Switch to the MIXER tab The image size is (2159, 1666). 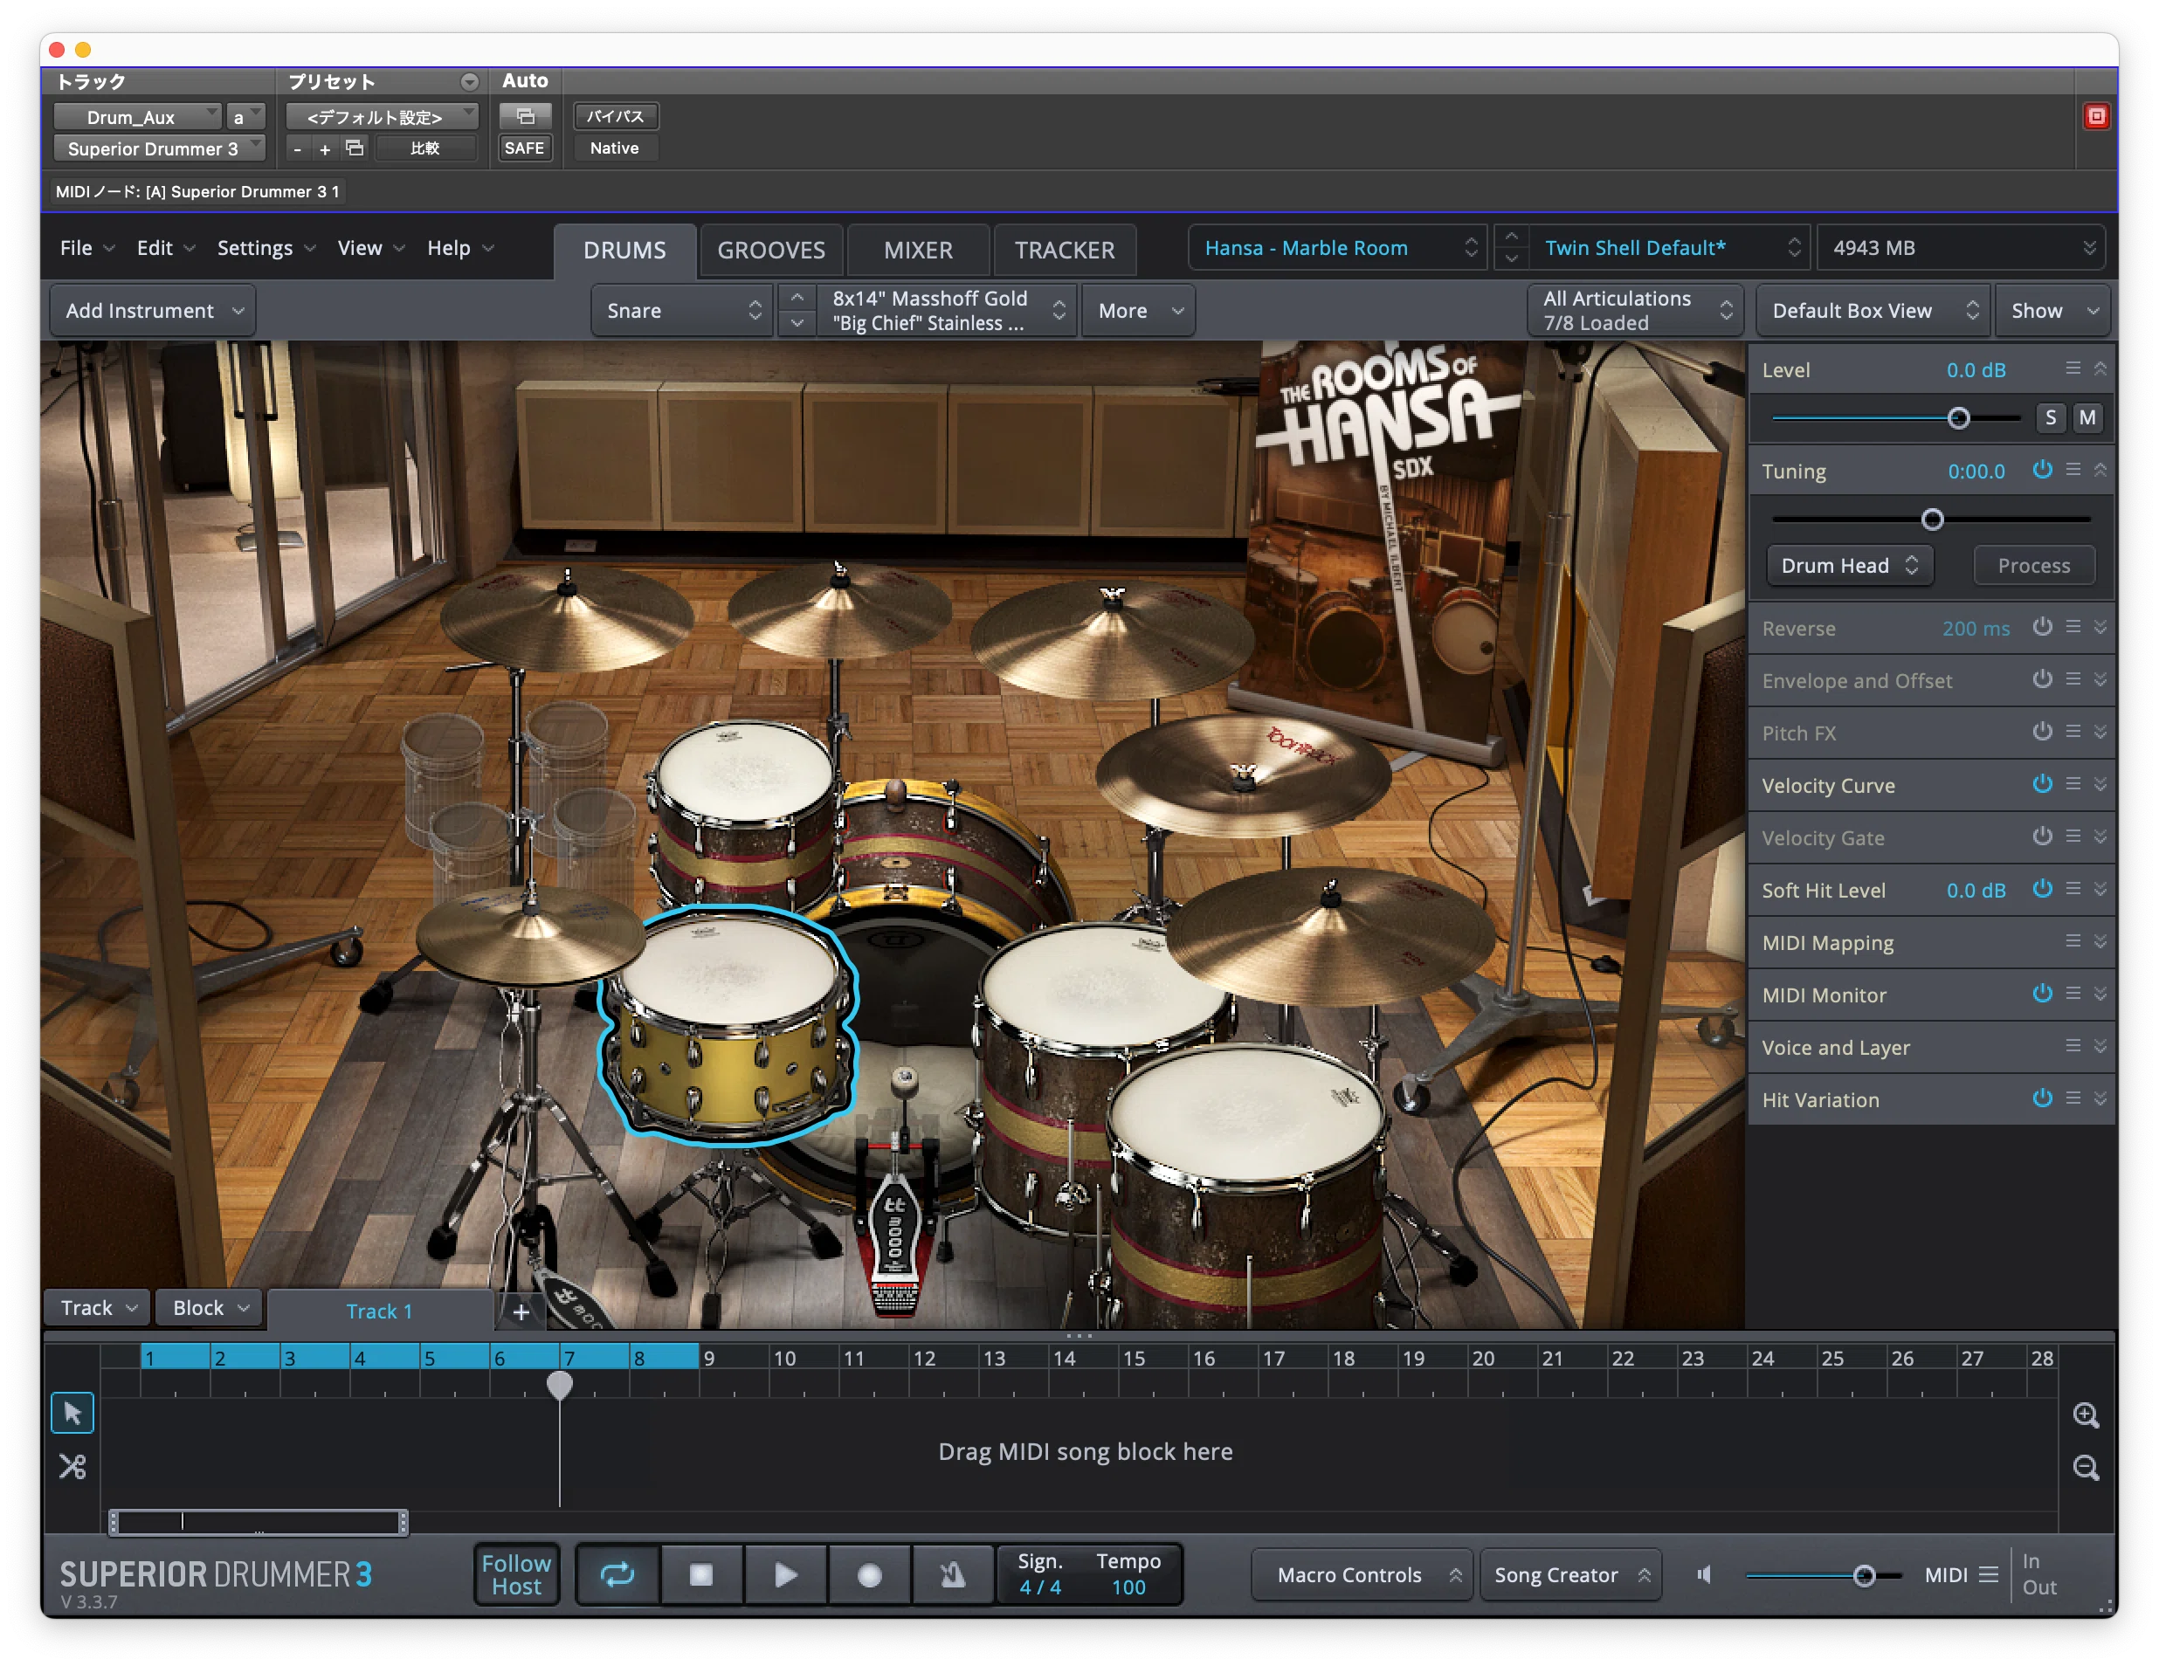pos(919,250)
